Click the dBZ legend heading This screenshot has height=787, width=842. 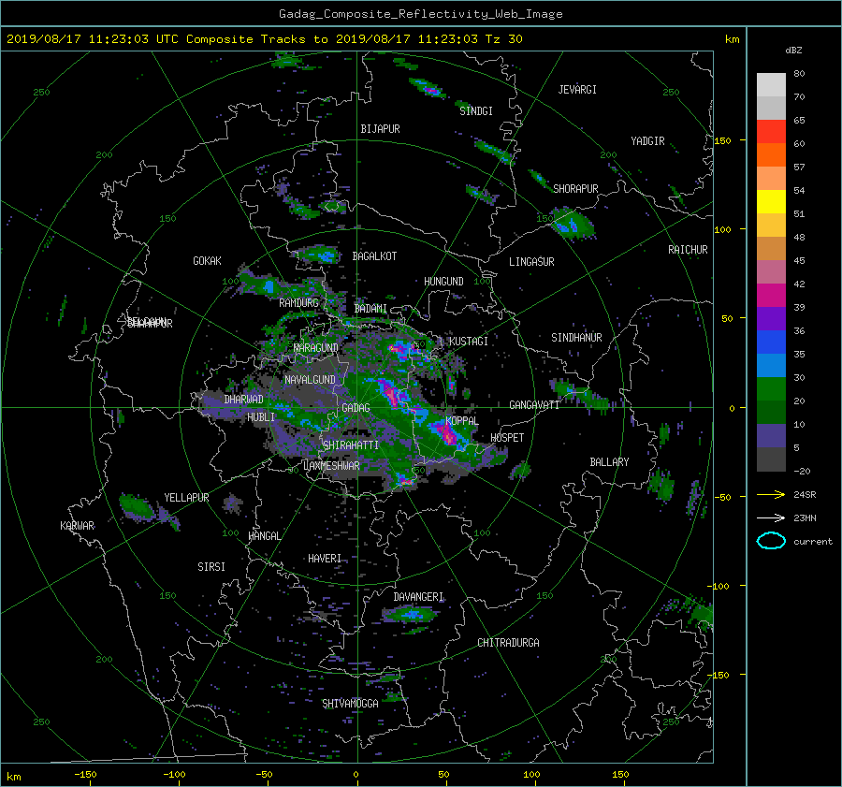[x=793, y=51]
